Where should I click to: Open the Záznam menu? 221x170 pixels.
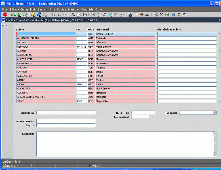[42, 9]
